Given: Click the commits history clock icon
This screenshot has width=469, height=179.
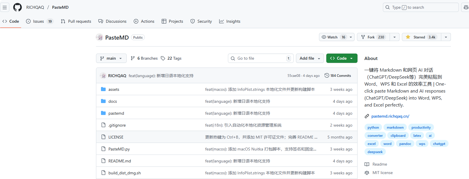Looking at the screenshot, I should [327, 75].
